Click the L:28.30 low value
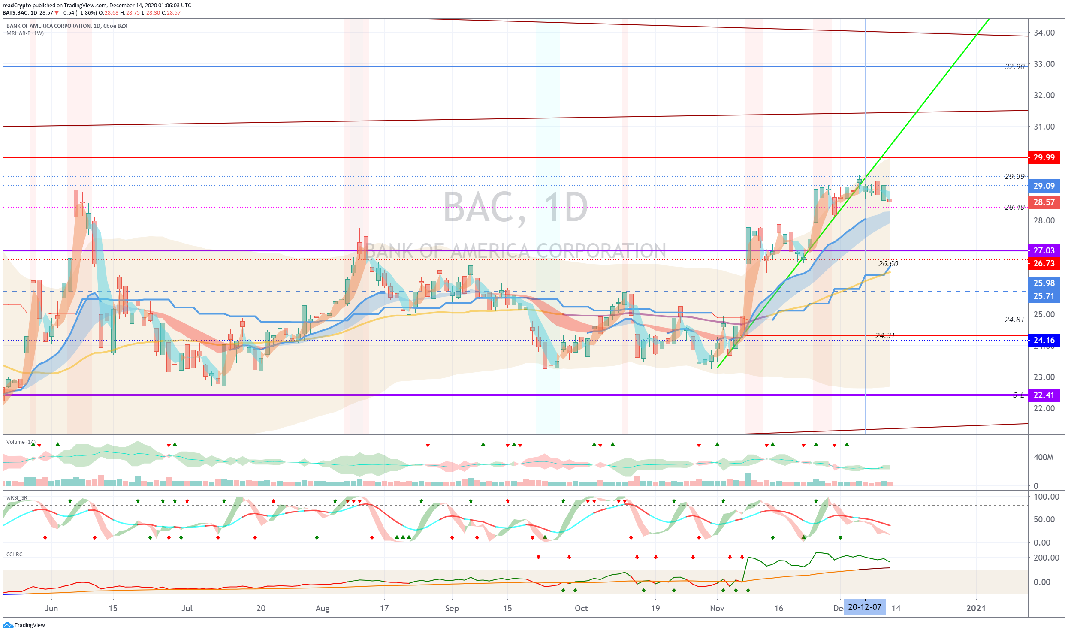 click(x=151, y=13)
